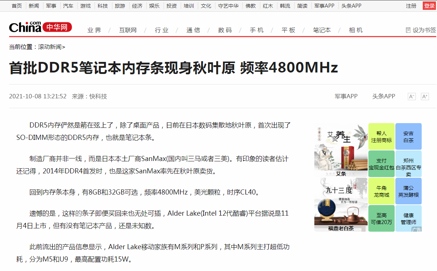Click the red 登录 login button
This screenshot has height=271, width=437.
coord(429,6)
